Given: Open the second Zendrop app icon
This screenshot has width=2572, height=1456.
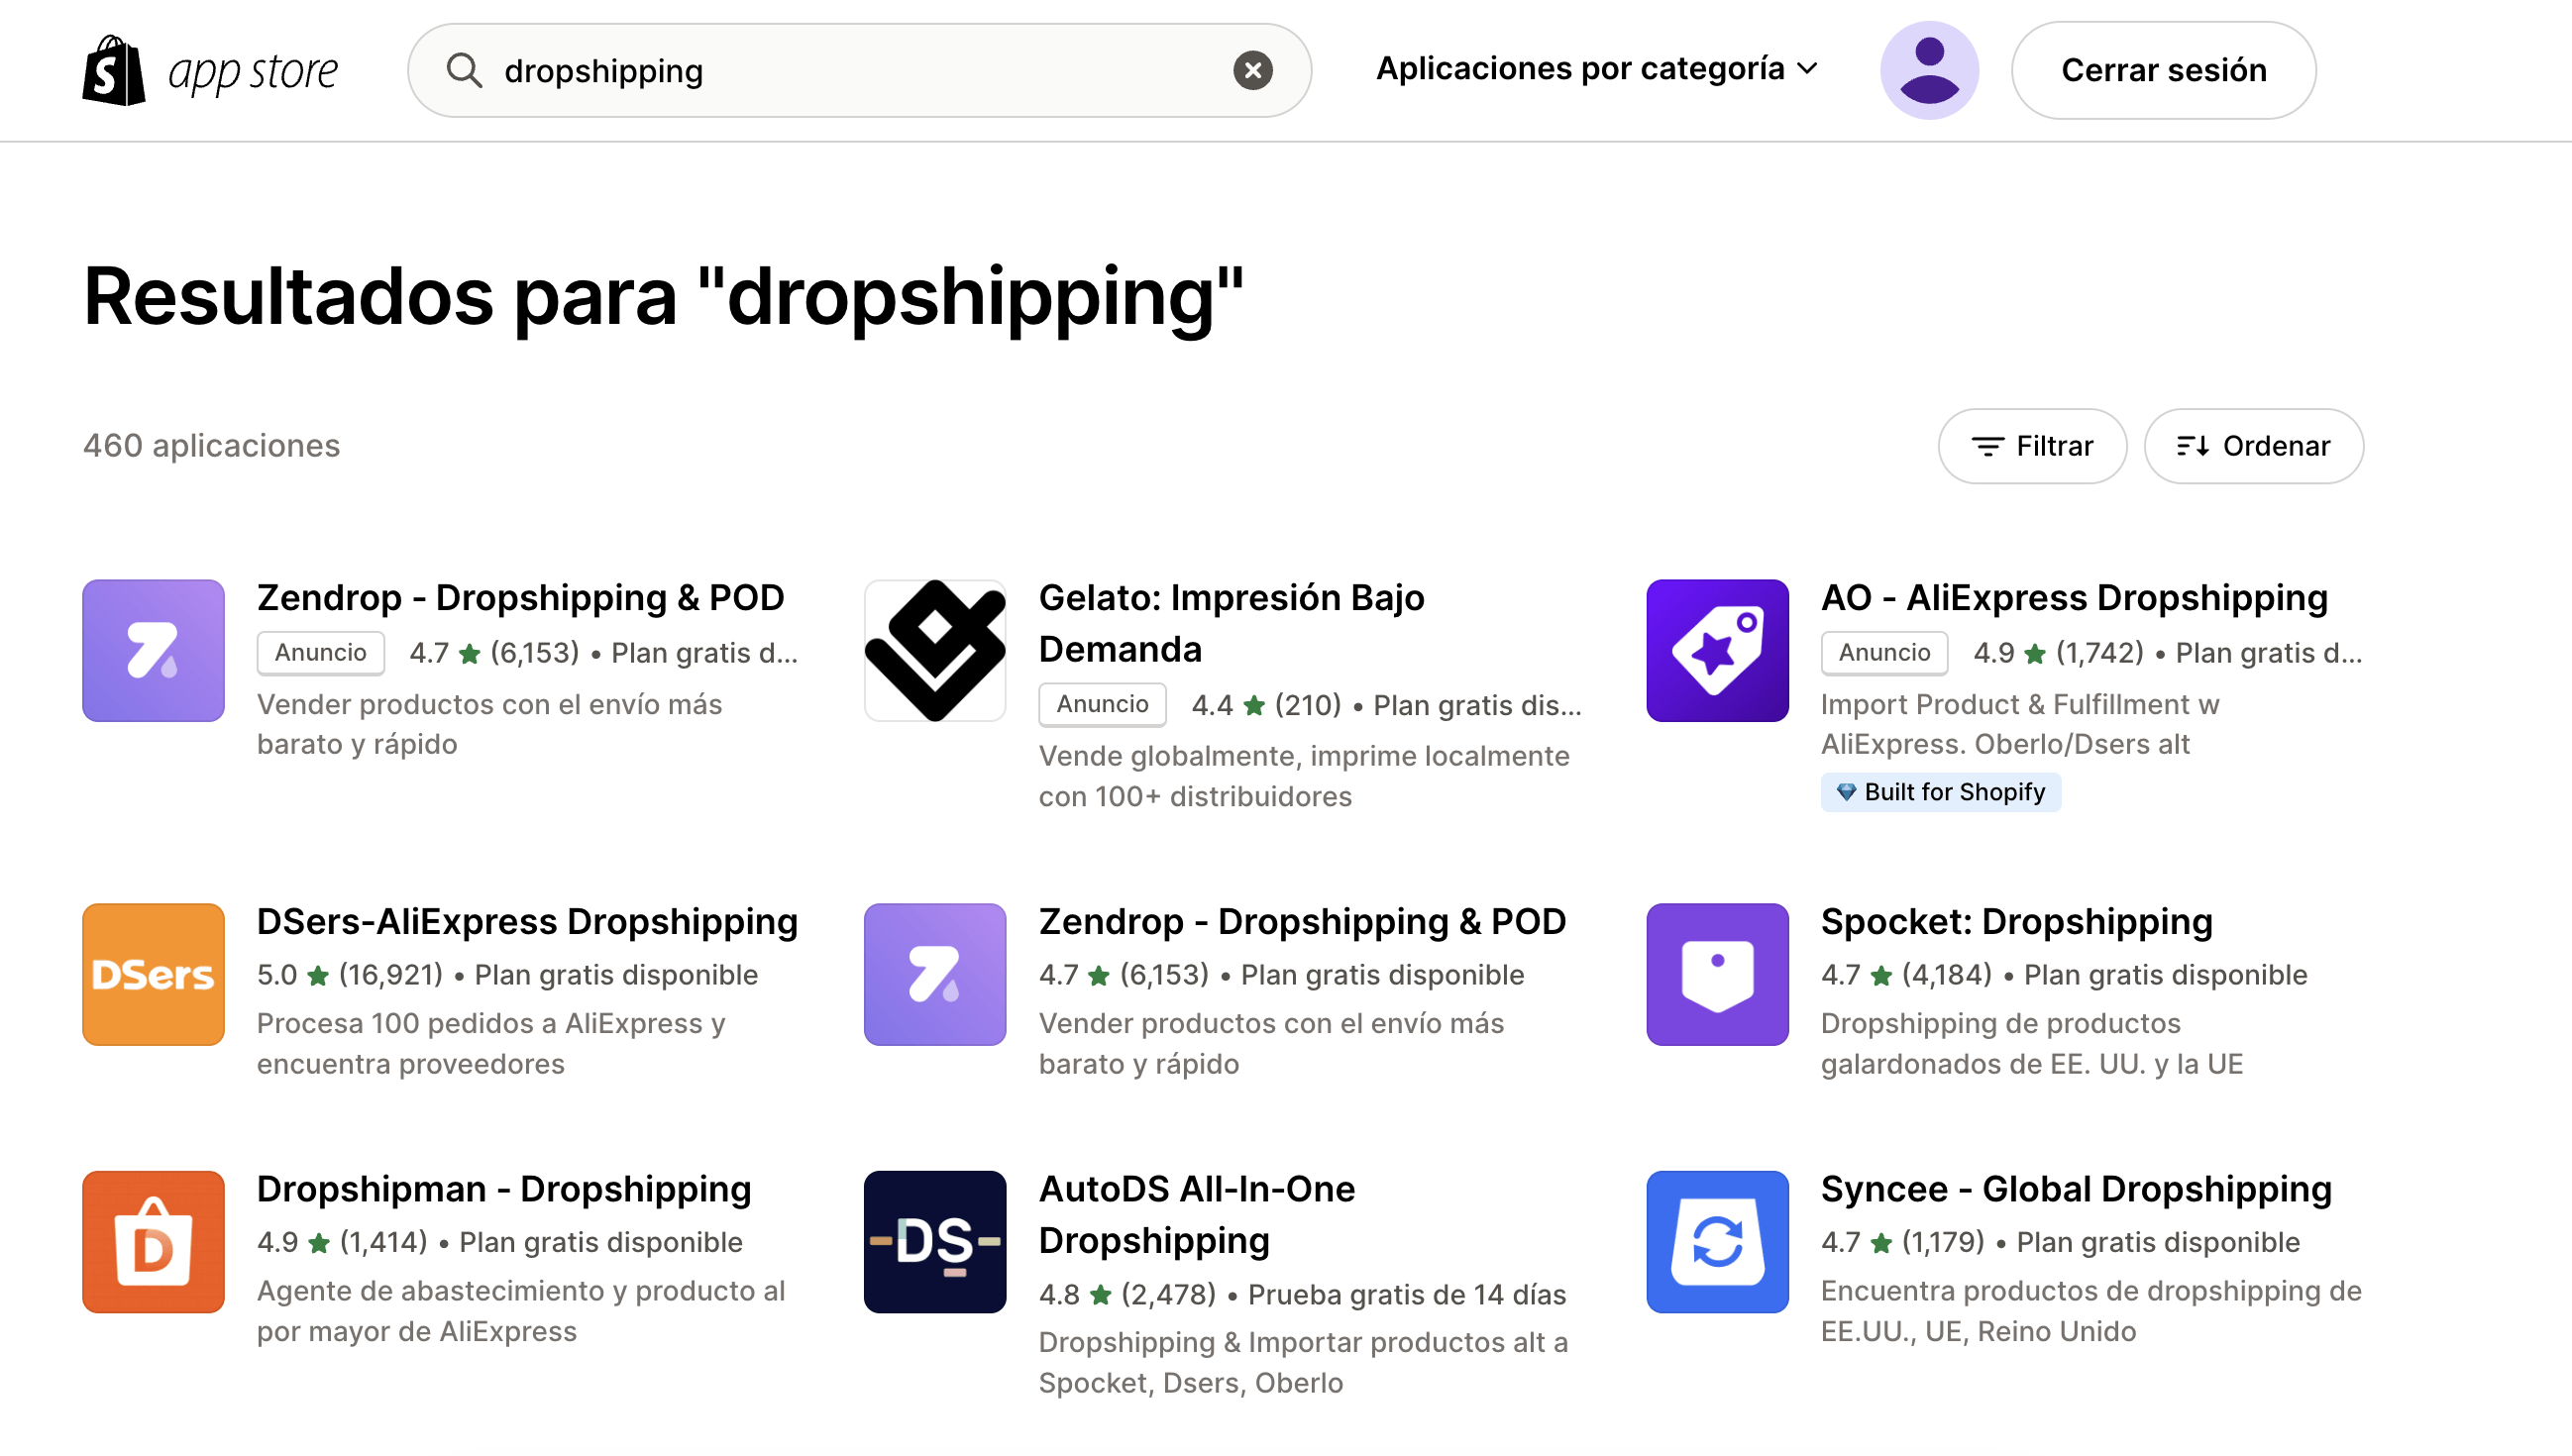Looking at the screenshot, I should pos(935,974).
